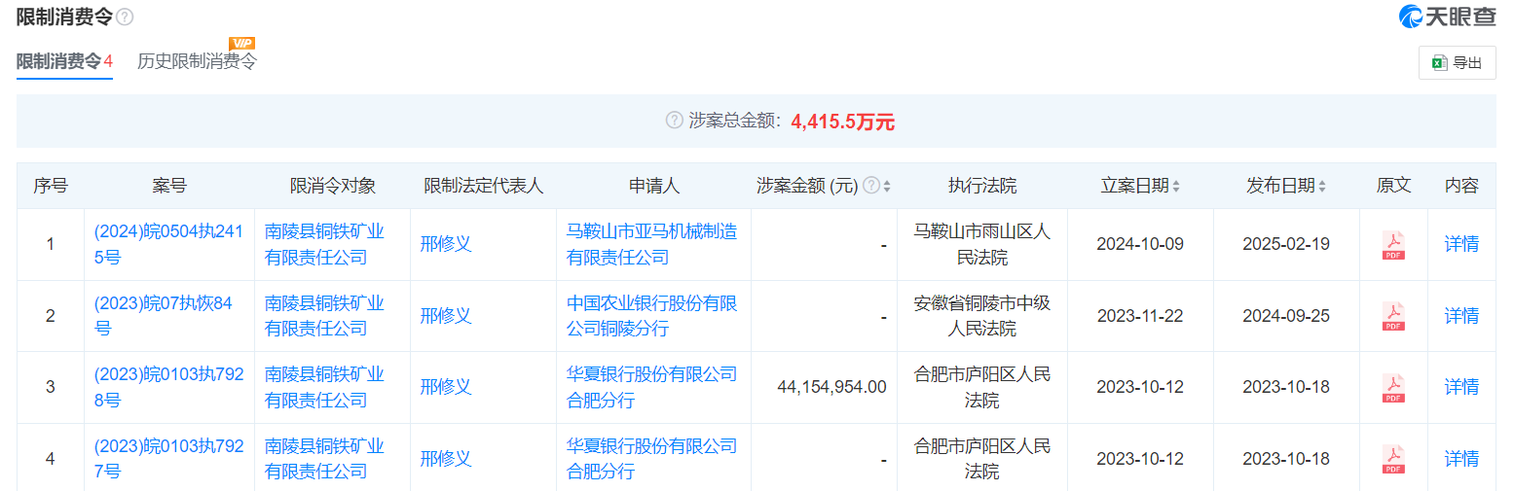Open representative 邢修义 in row 3
The height and width of the screenshot is (491, 1514).
tap(446, 387)
